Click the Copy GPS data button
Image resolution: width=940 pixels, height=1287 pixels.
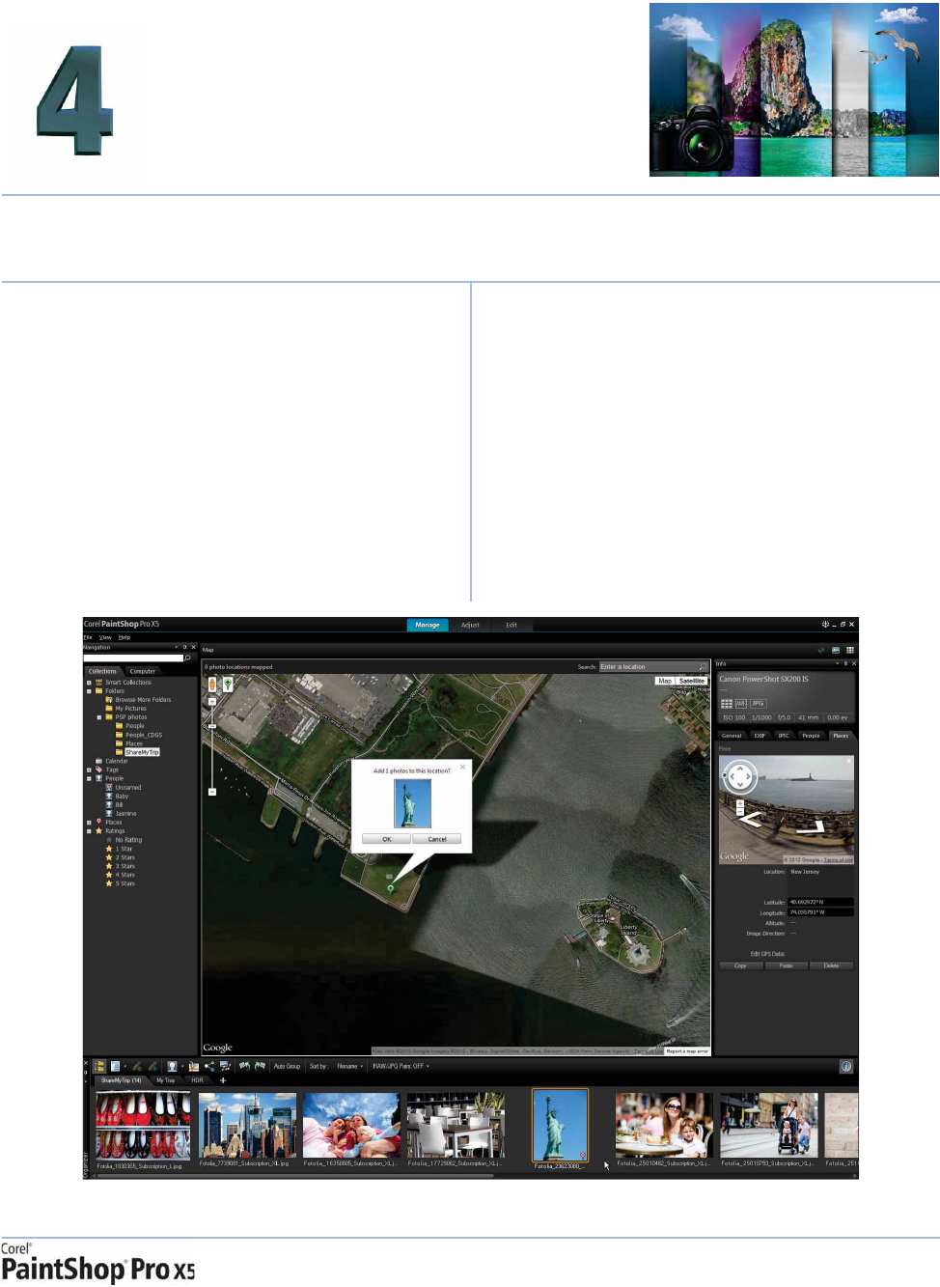coord(741,965)
